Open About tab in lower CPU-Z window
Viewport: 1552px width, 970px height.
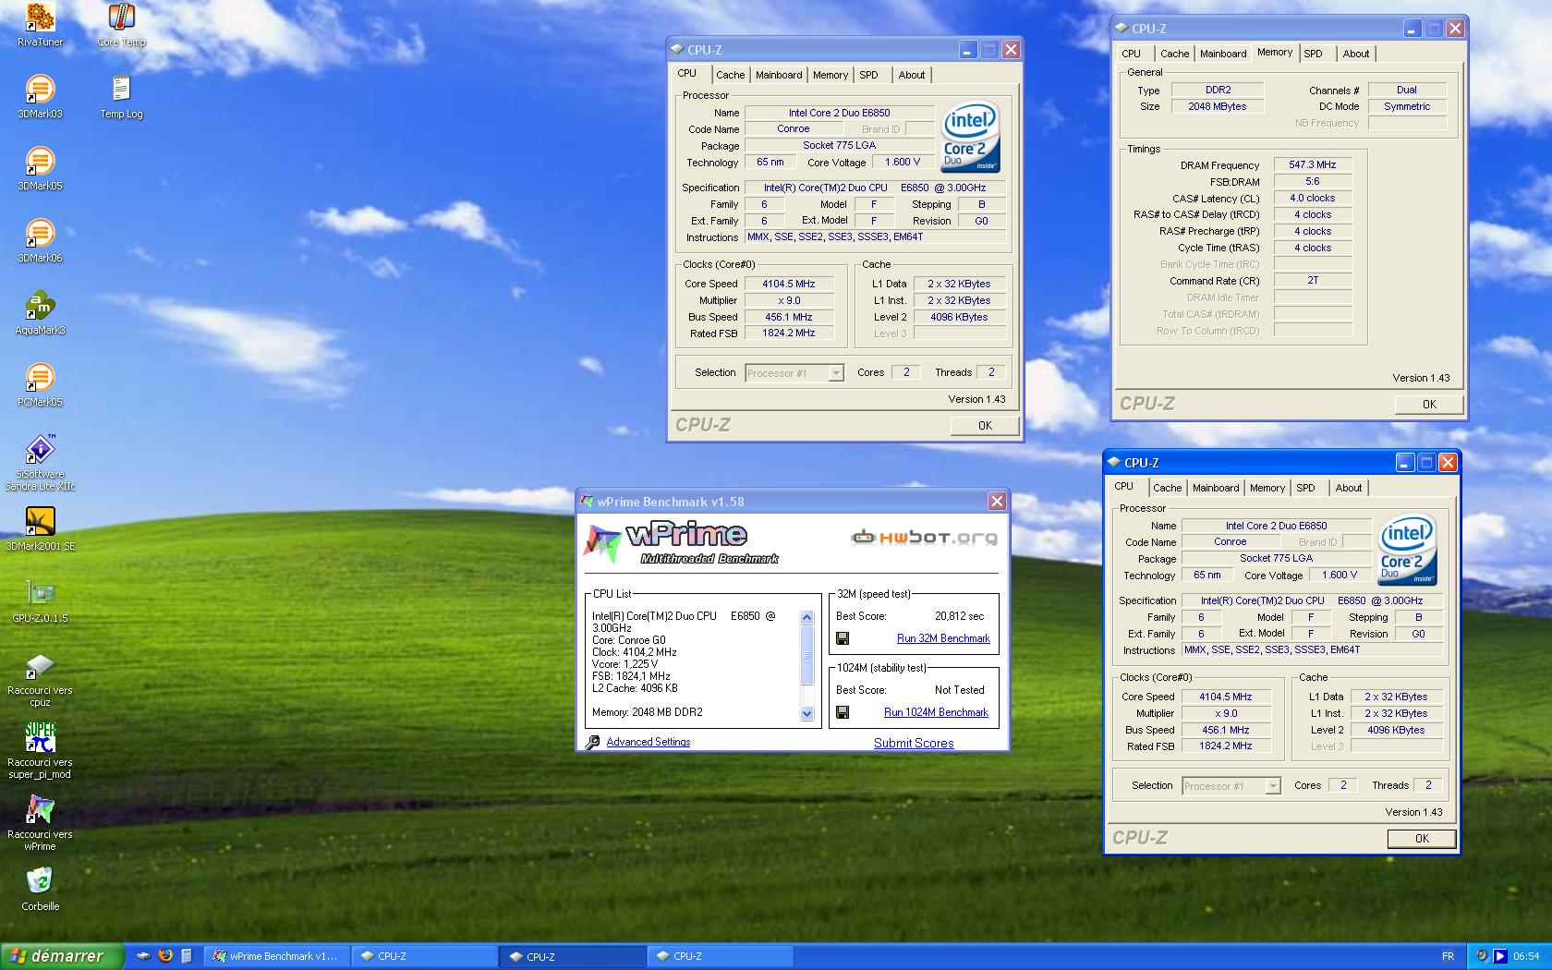[1349, 488]
